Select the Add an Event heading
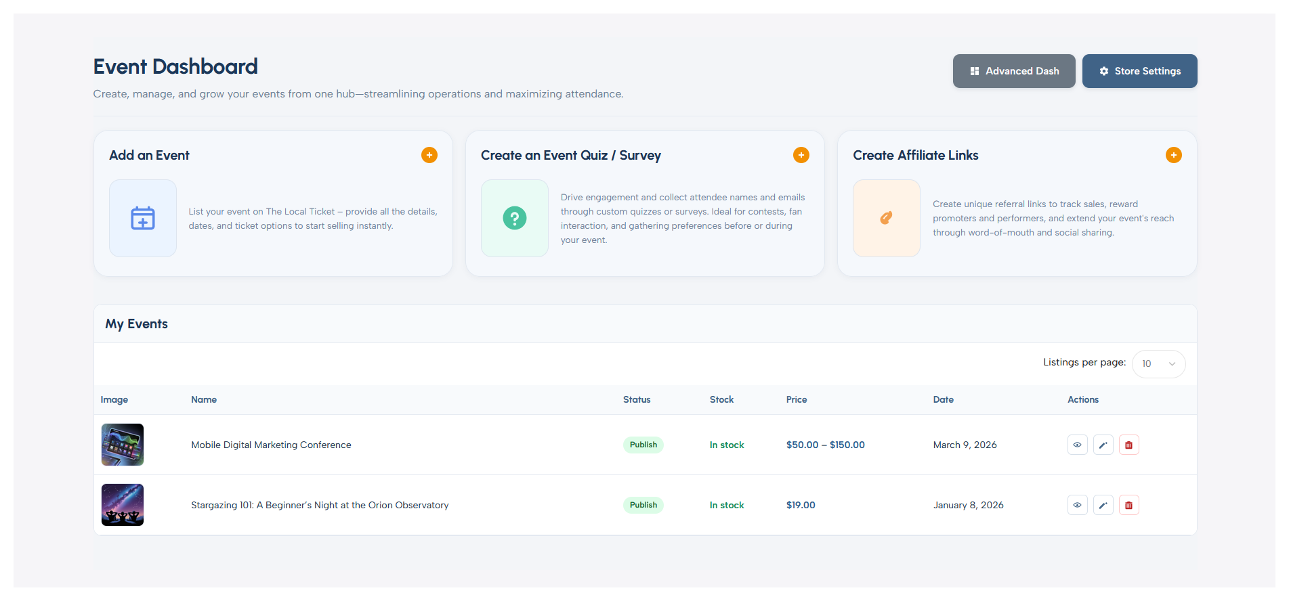 (149, 155)
